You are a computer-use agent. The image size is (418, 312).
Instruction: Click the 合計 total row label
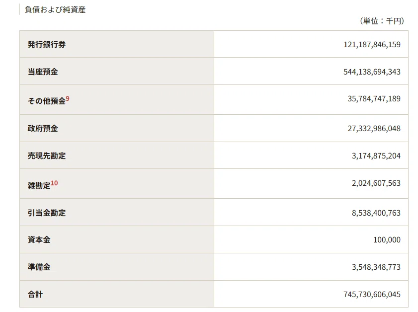pyautogui.click(x=35, y=295)
